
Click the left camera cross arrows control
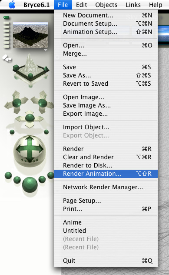pyautogui.click(x=17, y=102)
